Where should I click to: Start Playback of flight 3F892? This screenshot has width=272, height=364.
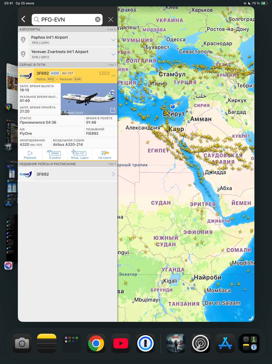coord(30,155)
